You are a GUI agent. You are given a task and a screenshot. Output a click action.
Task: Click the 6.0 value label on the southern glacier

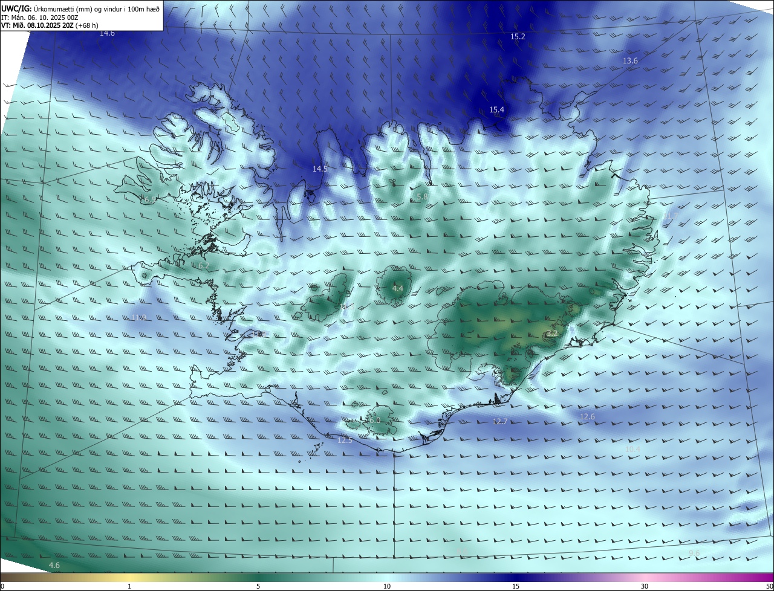[374, 420]
